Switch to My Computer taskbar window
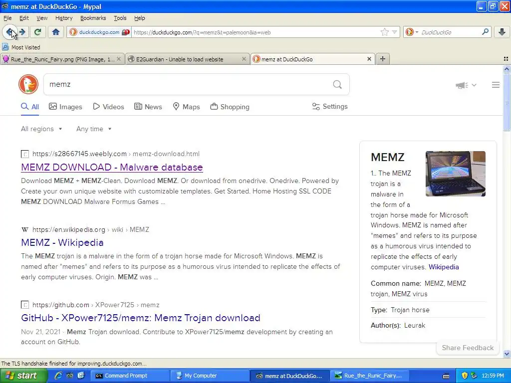 (x=209, y=376)
